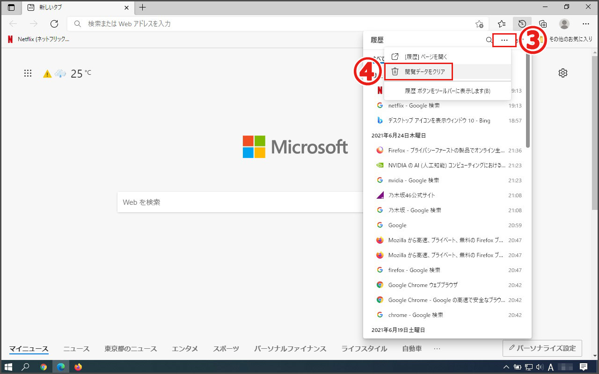
Task: Switch to 東京都のニュース tab
Action: (x=131, y=349)
